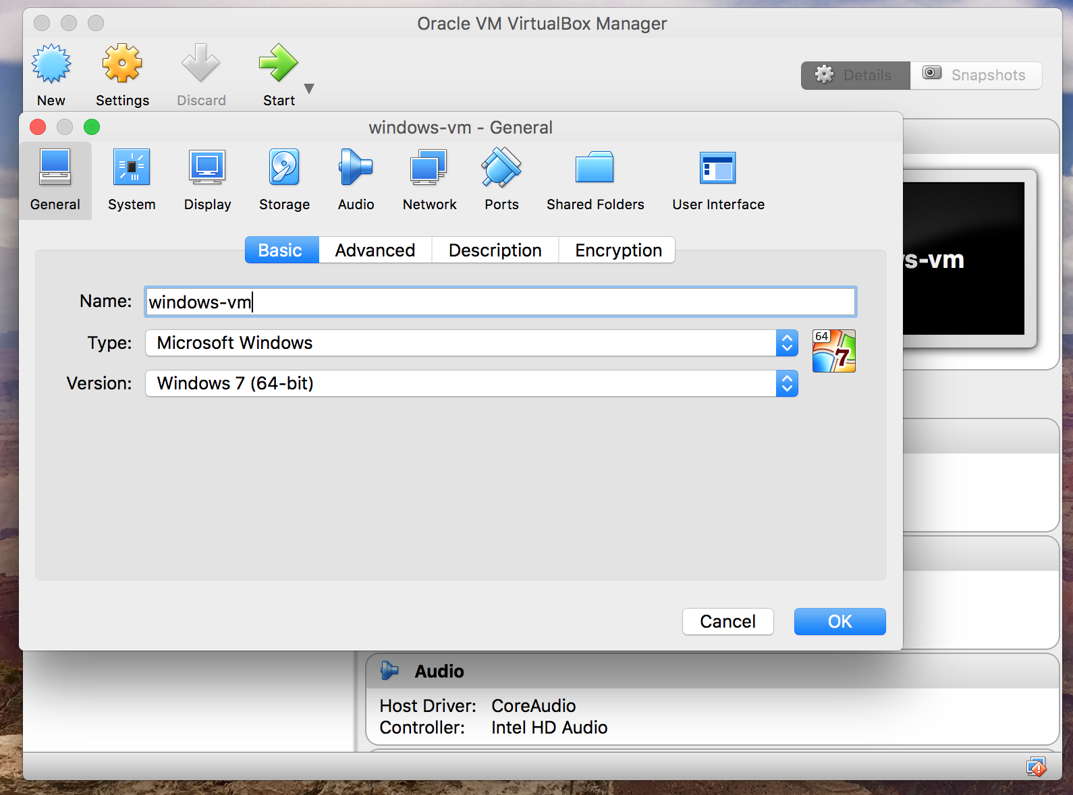
Task: Click the status indicator icon in bottom bar
Action: (1037, 767)
